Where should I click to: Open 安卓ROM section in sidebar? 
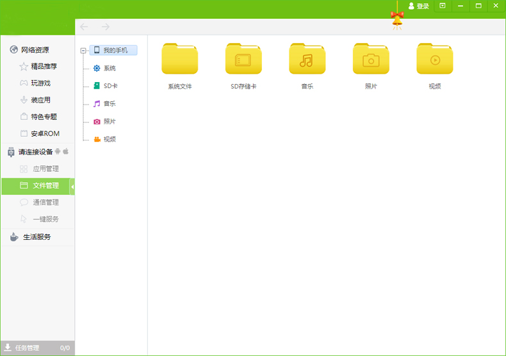45,133
